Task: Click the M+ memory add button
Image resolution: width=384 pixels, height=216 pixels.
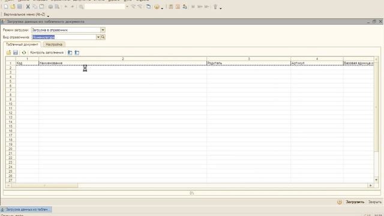Action: (200, 7)
